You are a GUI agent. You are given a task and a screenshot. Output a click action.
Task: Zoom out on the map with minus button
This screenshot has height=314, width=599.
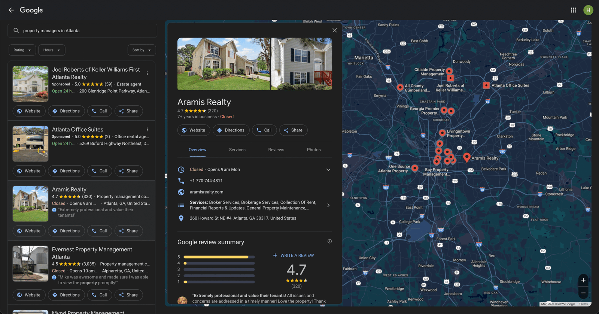click(583, 293)
